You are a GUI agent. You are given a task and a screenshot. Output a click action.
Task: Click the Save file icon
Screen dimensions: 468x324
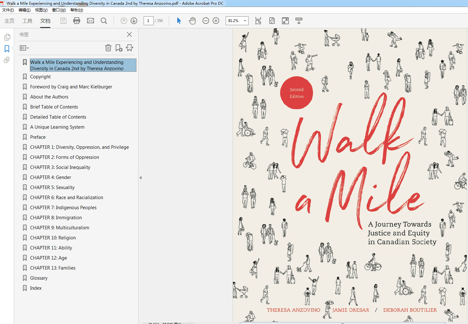click(63, 21)
